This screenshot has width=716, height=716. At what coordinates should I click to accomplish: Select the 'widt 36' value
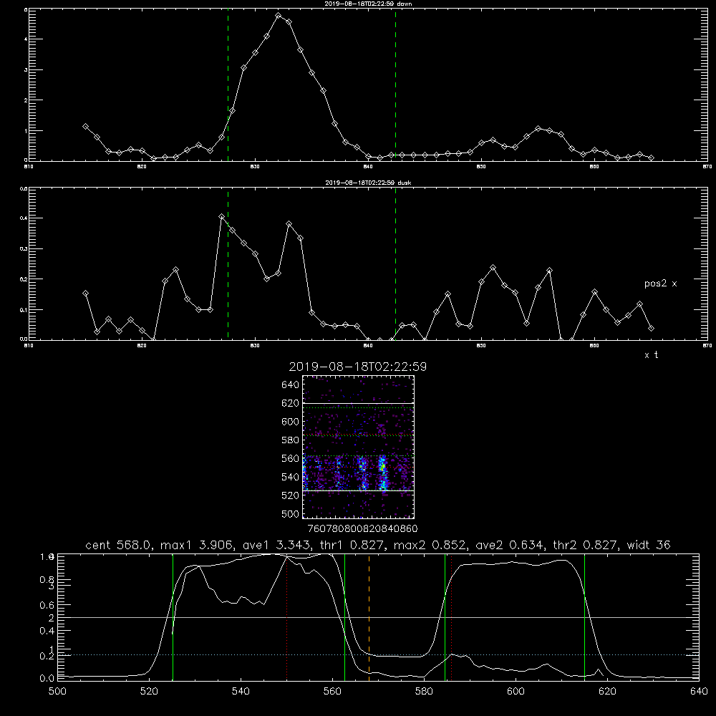pyautogui.click(x=649, y=545)
